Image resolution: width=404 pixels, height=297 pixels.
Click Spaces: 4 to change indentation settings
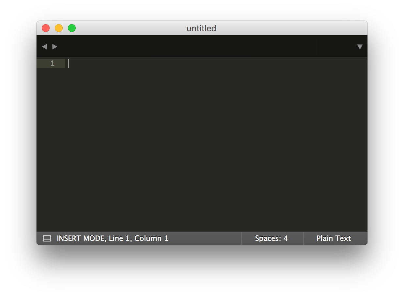coord(271,238)
